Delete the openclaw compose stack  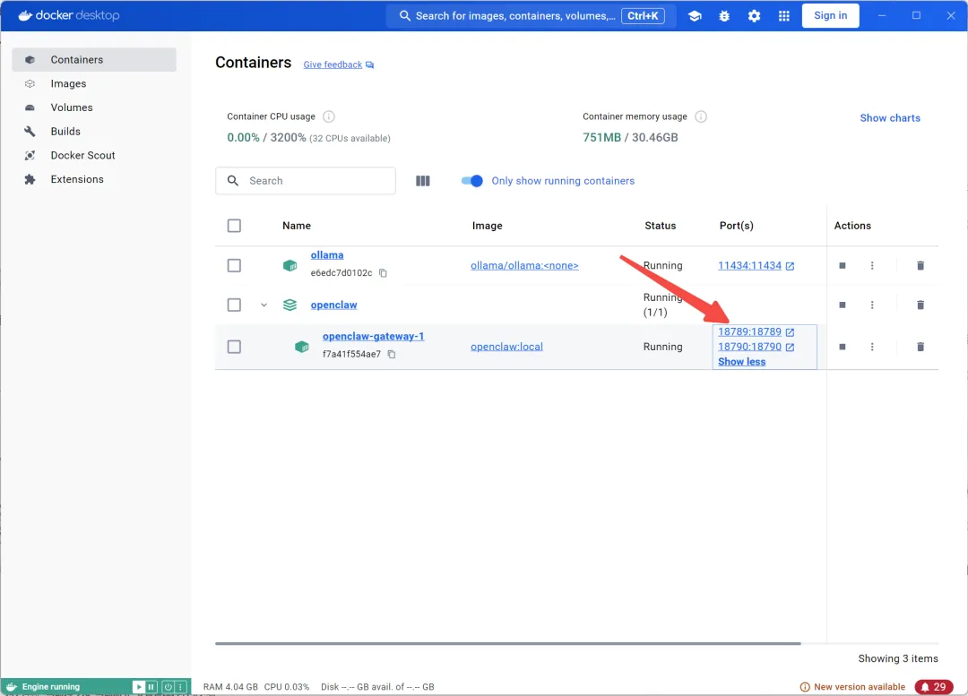[x=920, y=305]
